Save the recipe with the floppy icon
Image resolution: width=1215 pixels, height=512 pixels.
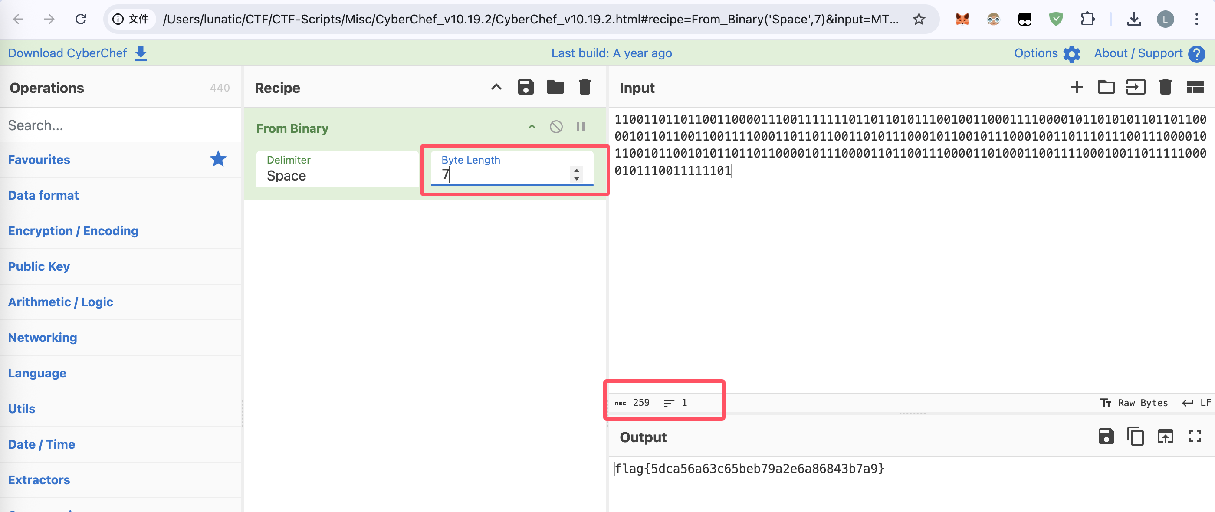point(525,87)
